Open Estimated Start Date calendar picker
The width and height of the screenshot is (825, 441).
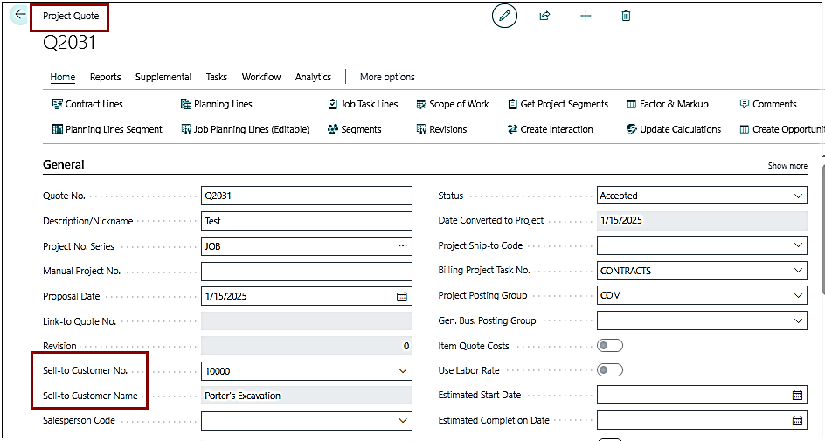[x=797, y=396]
